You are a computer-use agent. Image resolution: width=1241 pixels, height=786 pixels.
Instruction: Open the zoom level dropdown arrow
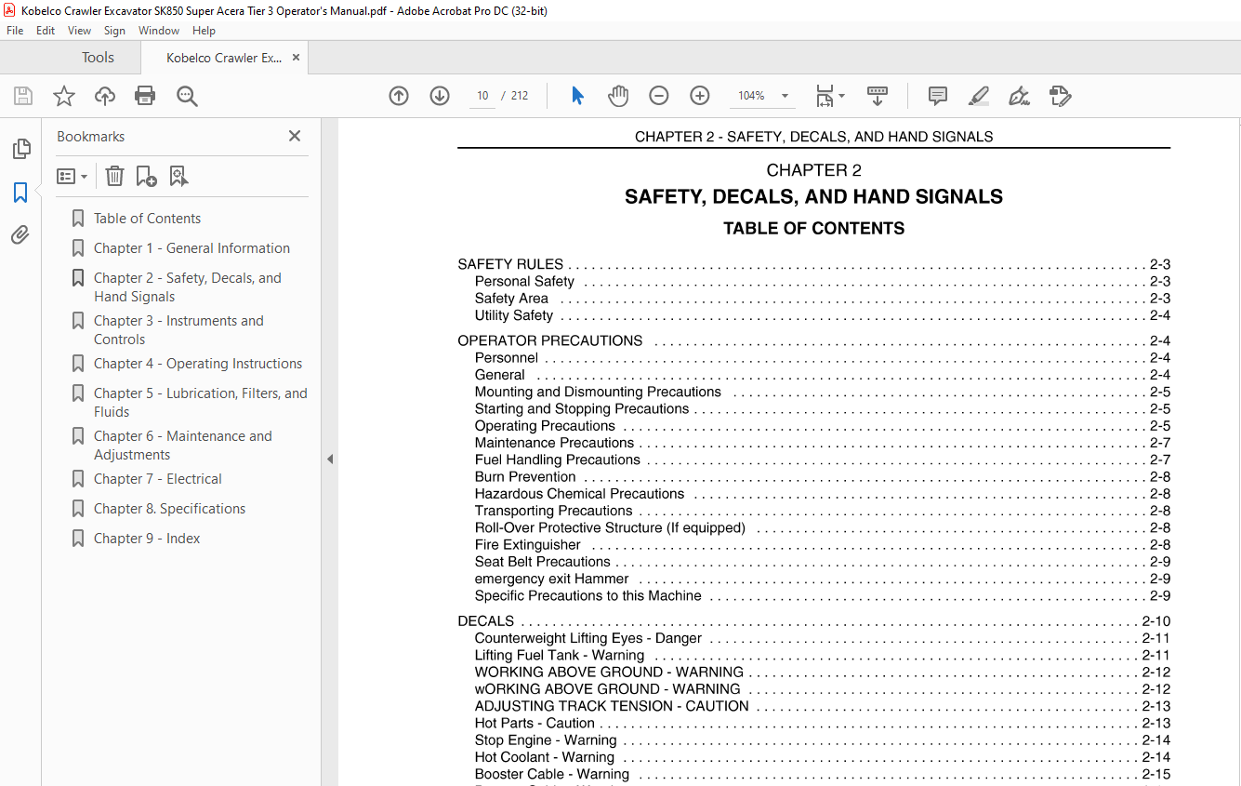pos(785,96)
